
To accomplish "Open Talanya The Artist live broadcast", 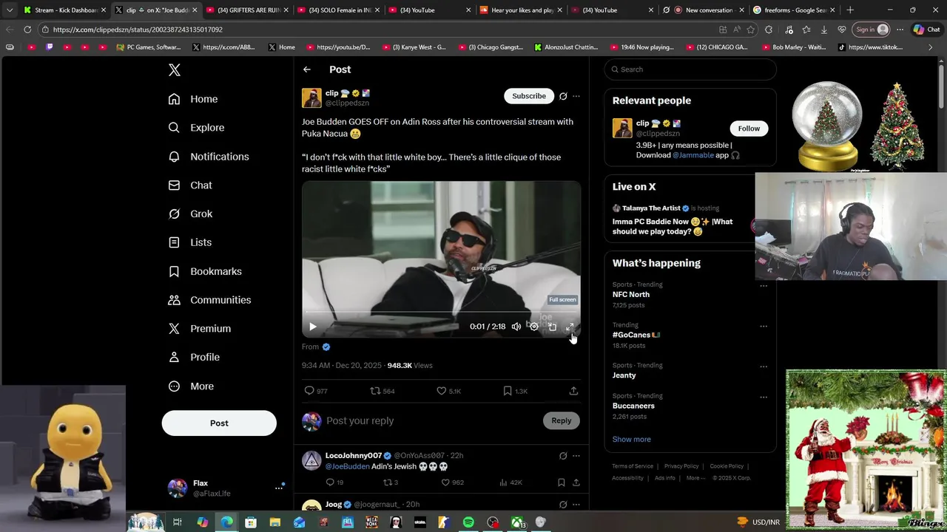I will point(678,220).
